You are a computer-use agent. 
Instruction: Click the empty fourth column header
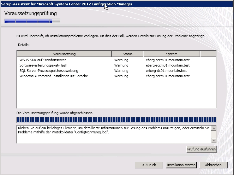point(208,54)
